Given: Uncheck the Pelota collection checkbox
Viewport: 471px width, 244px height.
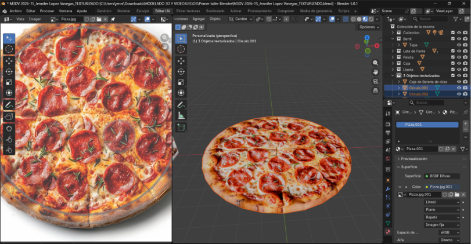Looking at the screenshot, I should click(452, 57).
